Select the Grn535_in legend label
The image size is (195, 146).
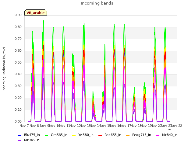click(x=59, y=135)
